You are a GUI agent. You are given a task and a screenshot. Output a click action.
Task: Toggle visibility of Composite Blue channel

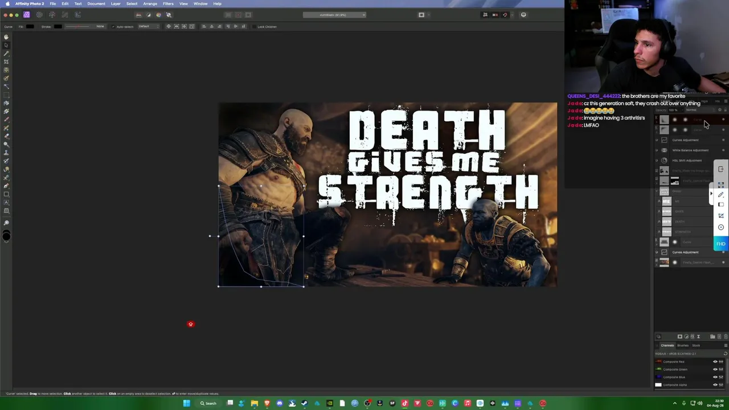click(x=715, y=377)
